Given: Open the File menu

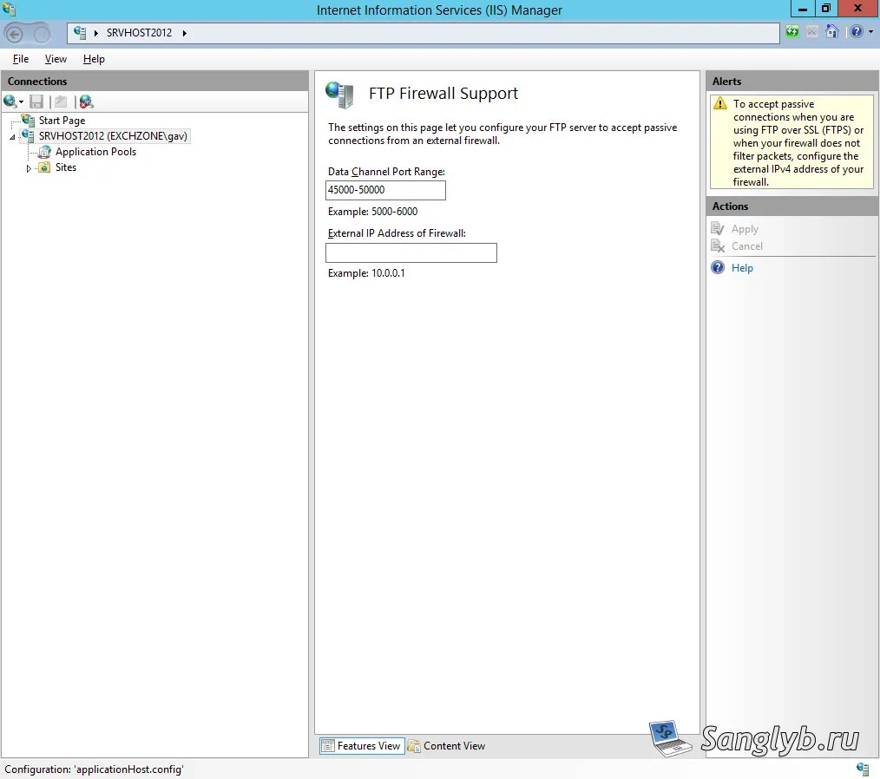Looking at the screenshot, I should (21, 59).
